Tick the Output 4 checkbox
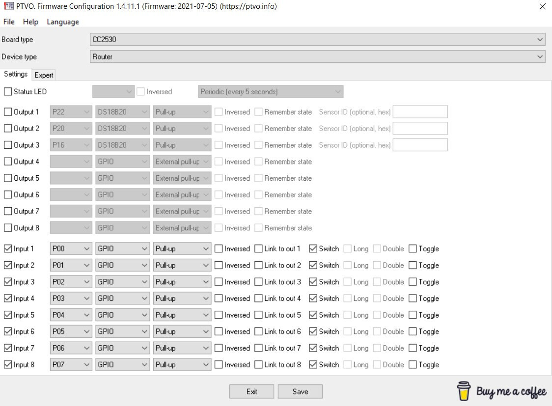The height and width of the screenshot is (406, 552). (8, 162)
